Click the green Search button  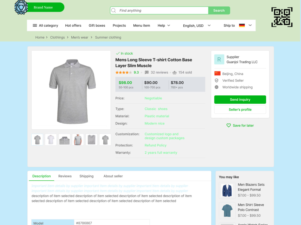[219, 10]
